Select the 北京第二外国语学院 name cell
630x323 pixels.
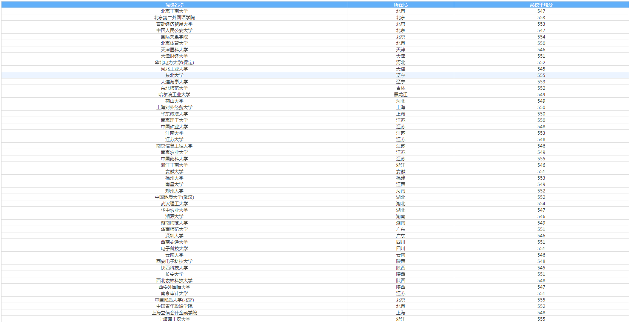(174, 18)
